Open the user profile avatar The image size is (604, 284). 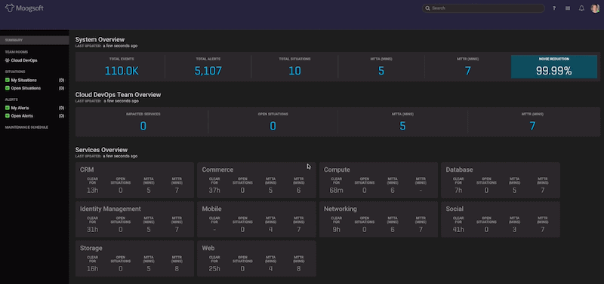click(595, 8)
